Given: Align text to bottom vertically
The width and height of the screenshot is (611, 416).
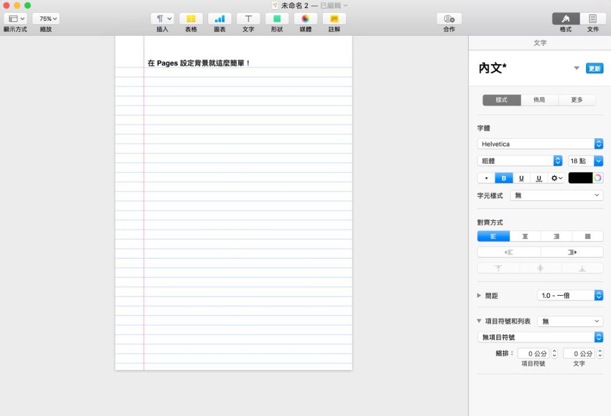Looking at the screenshot, I should tap(582, 268).
